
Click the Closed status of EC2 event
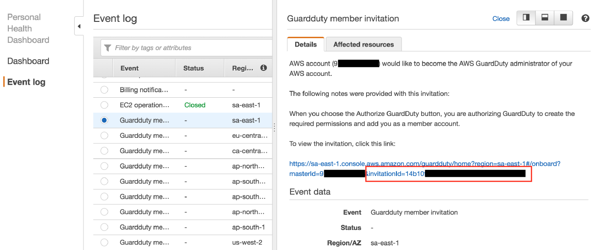[195, 105]
